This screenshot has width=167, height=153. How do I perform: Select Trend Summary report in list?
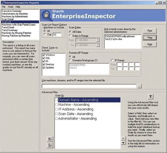tap(10, 30)
